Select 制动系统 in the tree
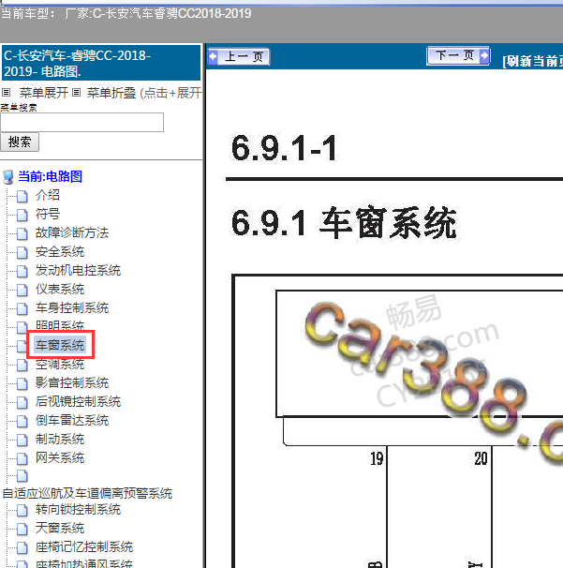Screen dimensions: 563x568 60,439
